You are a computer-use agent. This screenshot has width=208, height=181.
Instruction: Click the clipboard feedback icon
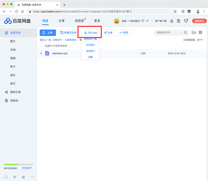point(178,21)
